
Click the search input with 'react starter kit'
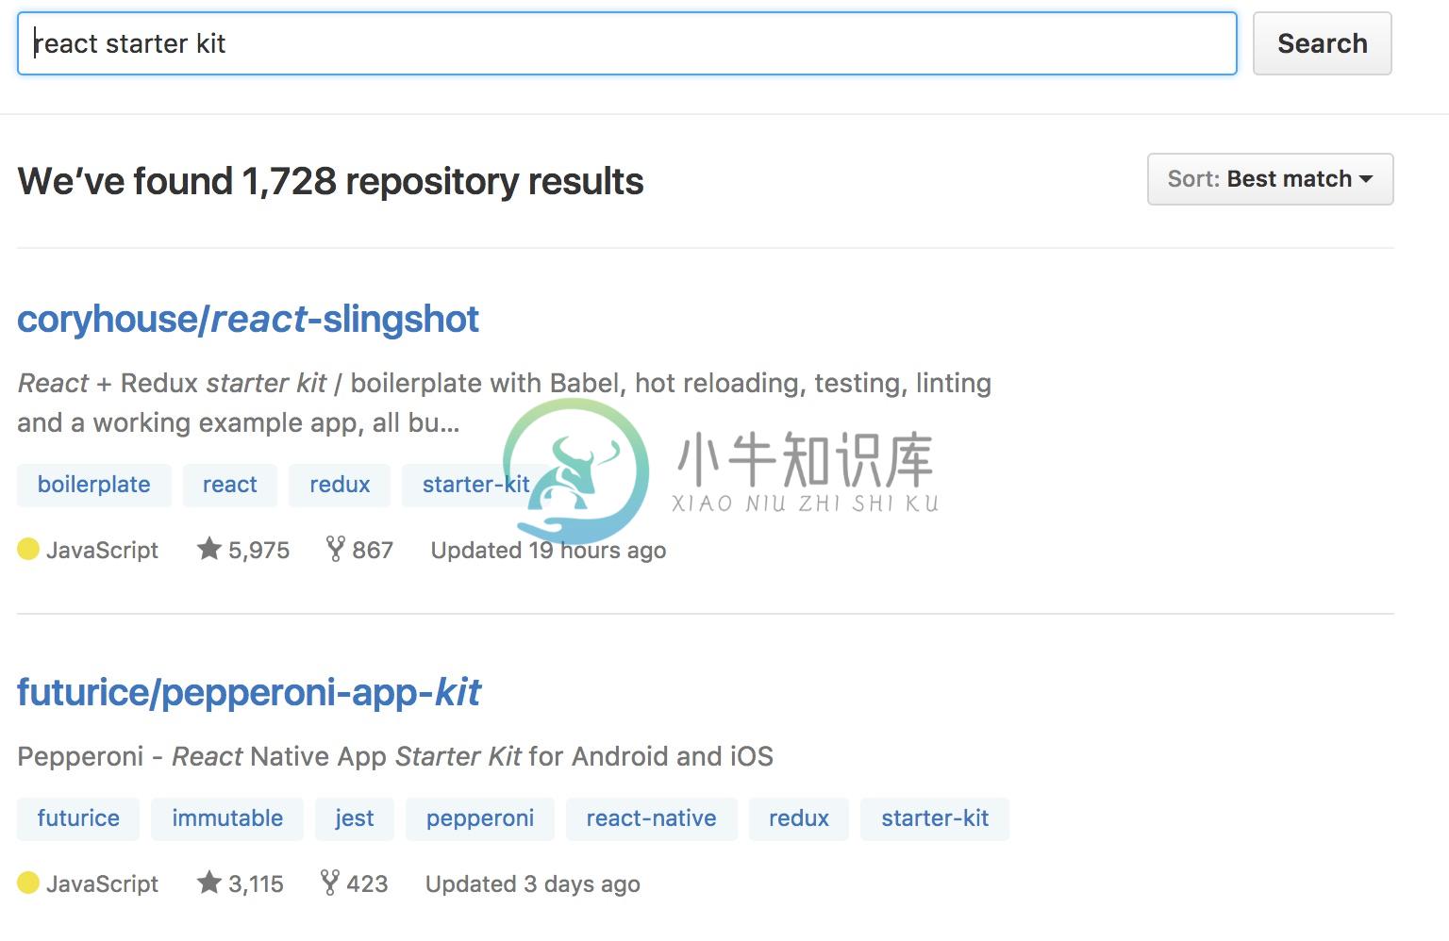pyautogui.click(x=626, y=43)
